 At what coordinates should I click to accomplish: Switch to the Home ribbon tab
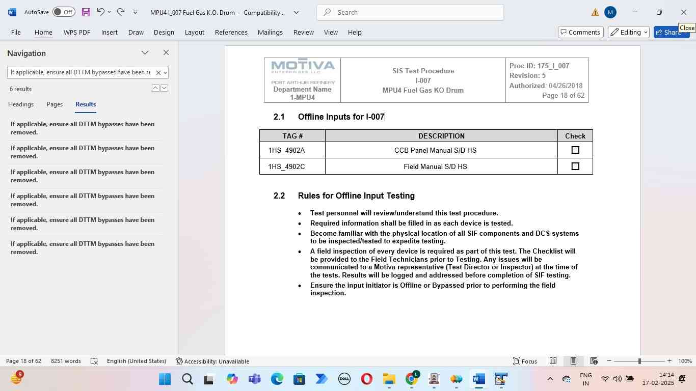pyautogui.click(x=43, y=32)
